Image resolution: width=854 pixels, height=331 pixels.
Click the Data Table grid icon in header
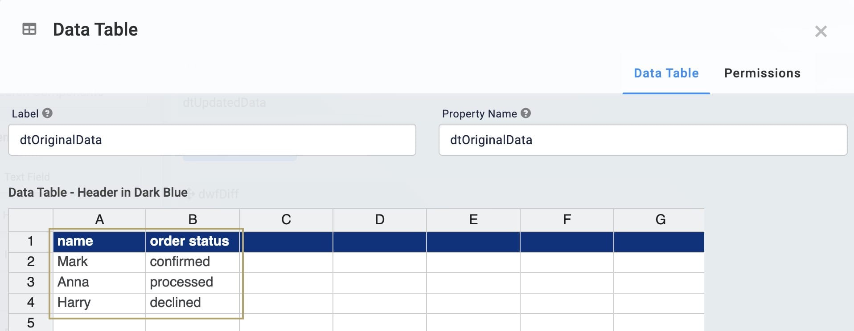click(x=29, y=29)
